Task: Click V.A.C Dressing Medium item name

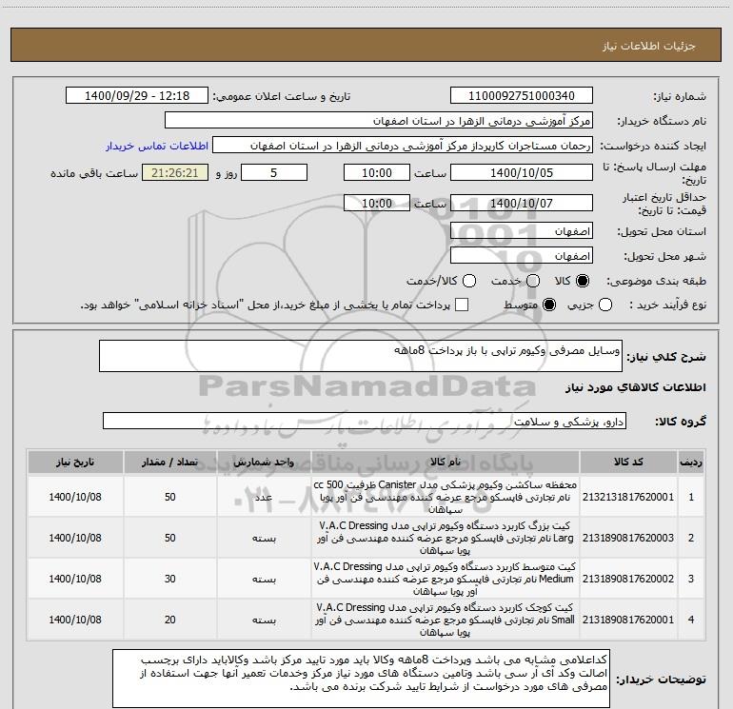Action: (446, 579)
